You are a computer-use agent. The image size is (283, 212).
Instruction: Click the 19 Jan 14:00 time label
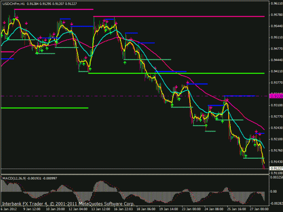(x=168, y=209)
